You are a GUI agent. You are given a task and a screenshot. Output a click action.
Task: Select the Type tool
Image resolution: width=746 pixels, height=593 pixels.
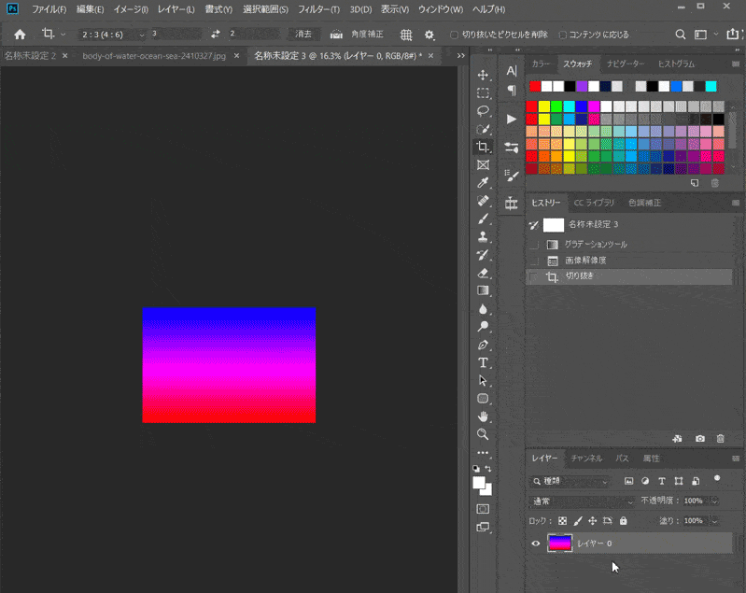point(483,362)
